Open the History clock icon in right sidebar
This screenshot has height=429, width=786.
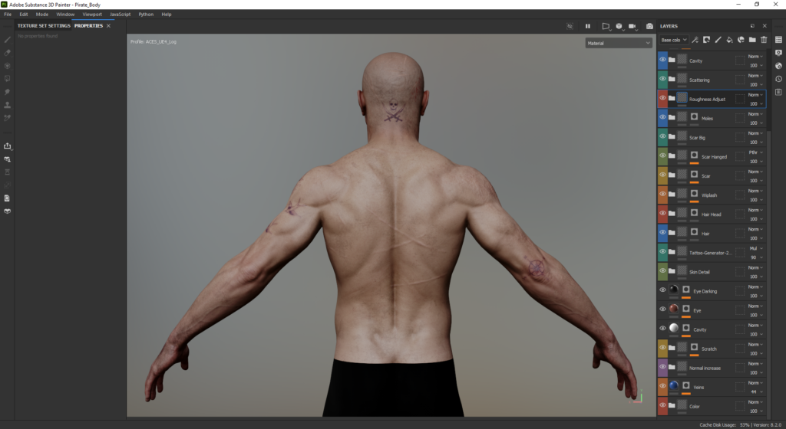pos(778,79)
